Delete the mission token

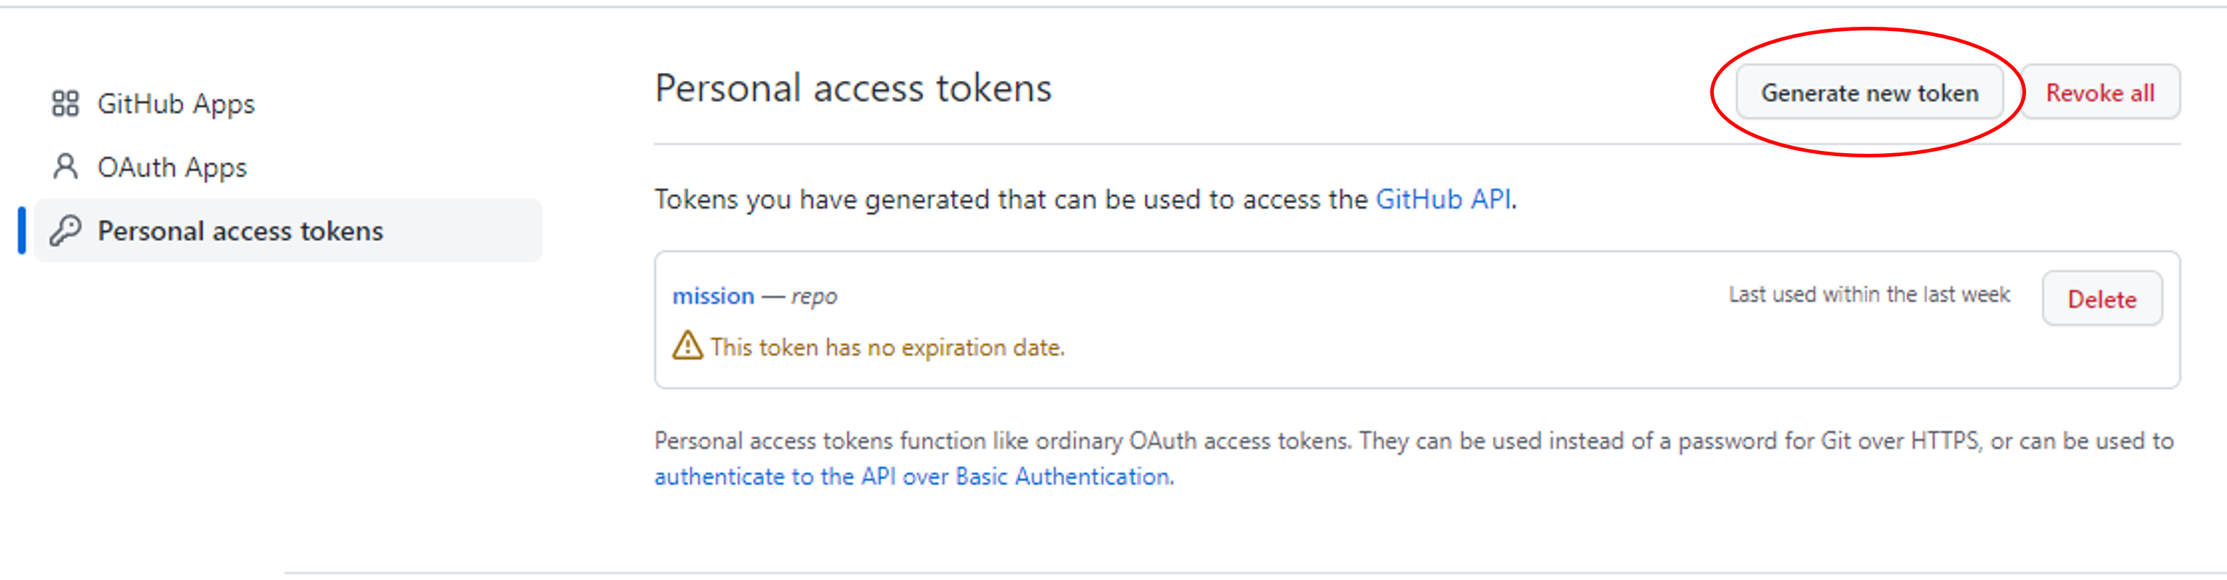2101,299
